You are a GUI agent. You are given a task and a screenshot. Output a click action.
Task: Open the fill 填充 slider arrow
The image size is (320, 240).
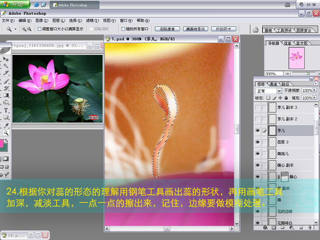314,98
